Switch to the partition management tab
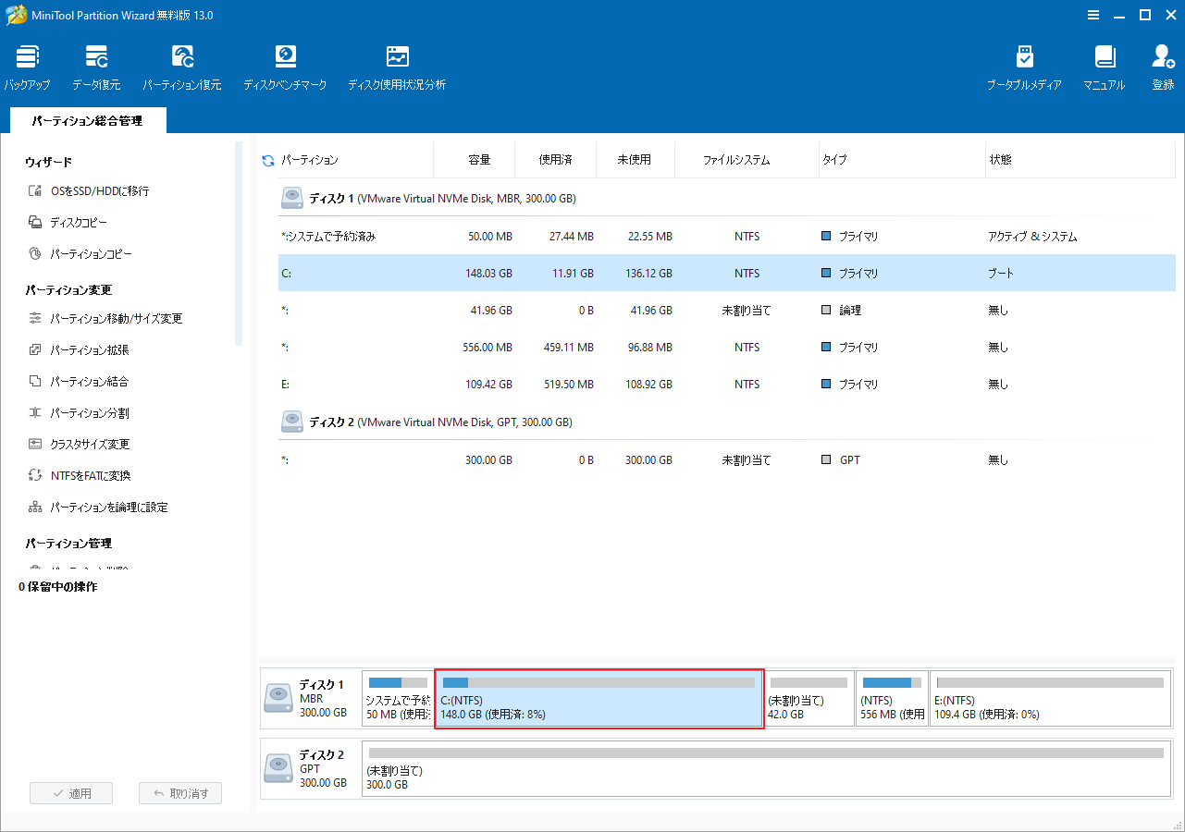Screen dimensions: 1185x832 point(87,120)
